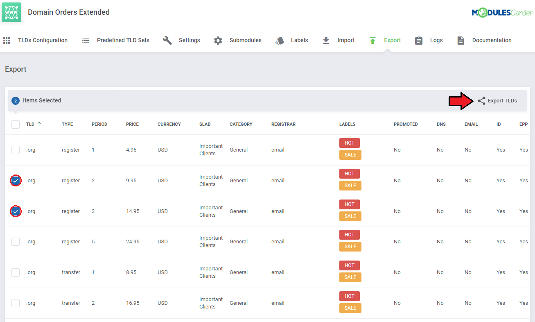Click the Submodules gear icon
Viewport: 535px width, 322px height.
click(218, 41)
